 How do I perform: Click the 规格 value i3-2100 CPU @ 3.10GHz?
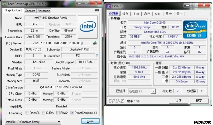(167, 43)
